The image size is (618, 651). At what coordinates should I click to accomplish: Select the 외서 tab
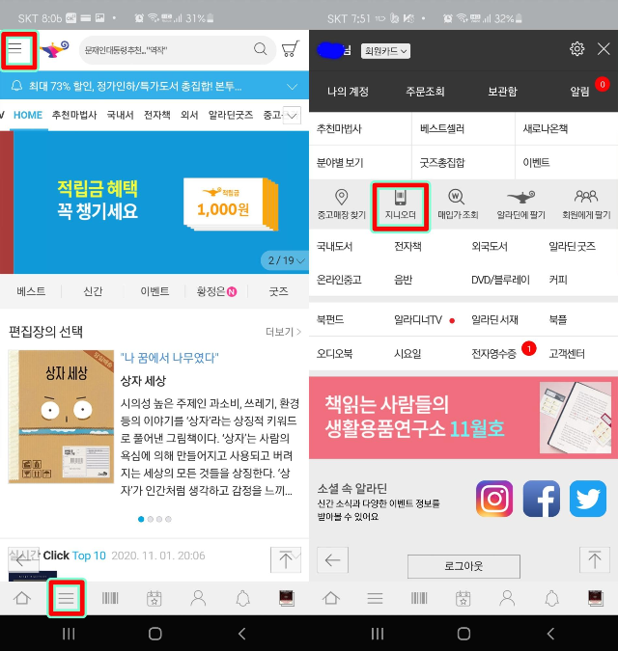(x=189, y=115)
